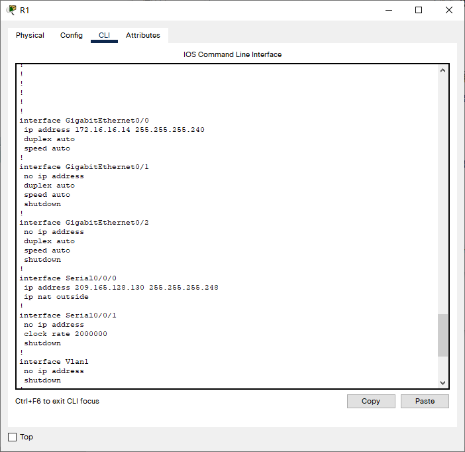Image resolution: width=465 pixels, height=452 pixels.
Task: Click the R1 router icon in title bar
Action: (x=11, y=10)
